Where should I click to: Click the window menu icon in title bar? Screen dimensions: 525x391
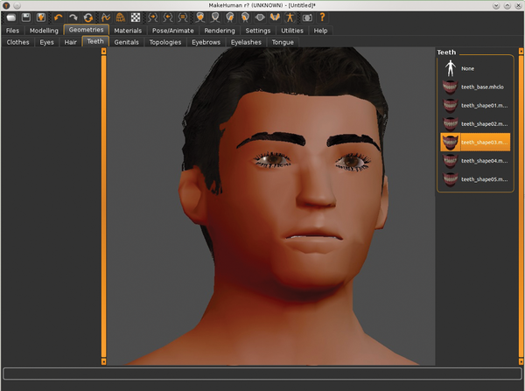coord(6,6)
